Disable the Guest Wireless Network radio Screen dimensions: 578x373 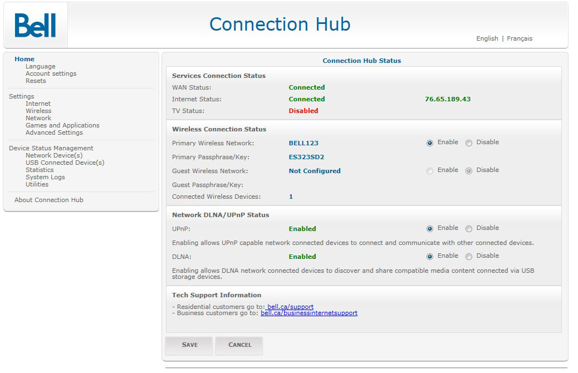pyautogui.click(x=469, y=171)
